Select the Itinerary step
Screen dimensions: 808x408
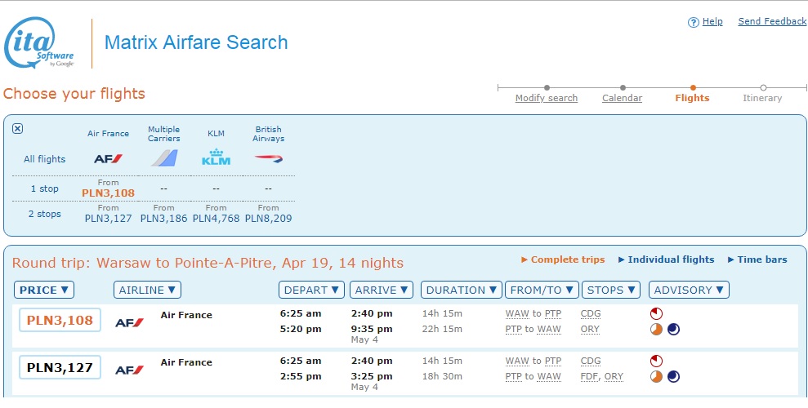pyautogui.click(x=762, y=98)
